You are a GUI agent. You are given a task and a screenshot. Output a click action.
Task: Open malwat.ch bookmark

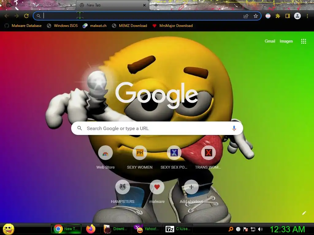click(95, 26)
